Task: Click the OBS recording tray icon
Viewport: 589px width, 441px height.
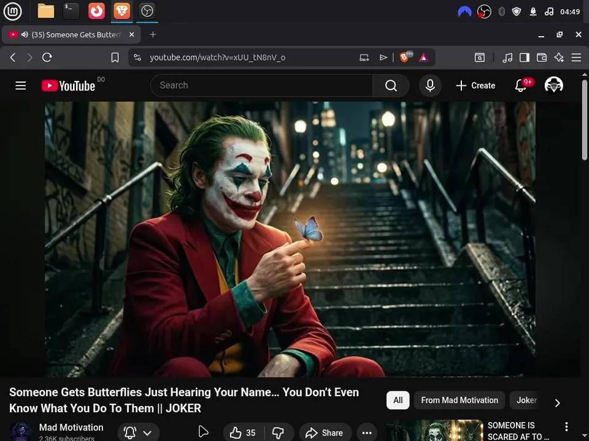Action: pyautogui.click(x=484, y=12)
